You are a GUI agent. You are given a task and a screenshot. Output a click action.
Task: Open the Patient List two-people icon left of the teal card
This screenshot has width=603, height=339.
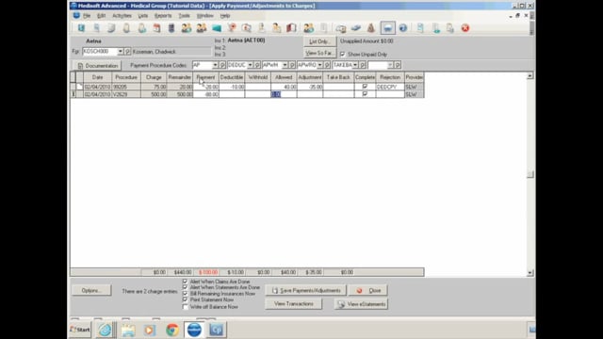tap(202, 28)
